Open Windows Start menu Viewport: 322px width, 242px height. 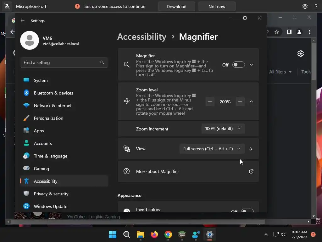(x=113, y=234)
